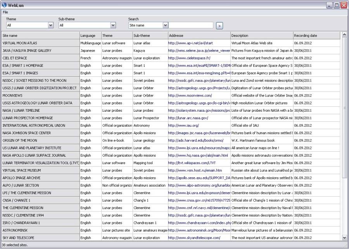
Task: Open the www.cieletespace.fr link
Action: [189, 58]
